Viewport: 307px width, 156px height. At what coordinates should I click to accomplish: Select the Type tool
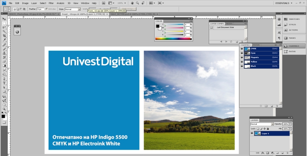pos(4,83)
